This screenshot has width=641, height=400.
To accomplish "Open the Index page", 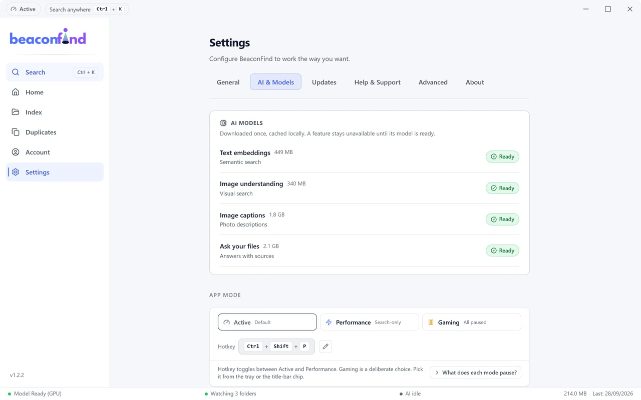I will (55, 112).
